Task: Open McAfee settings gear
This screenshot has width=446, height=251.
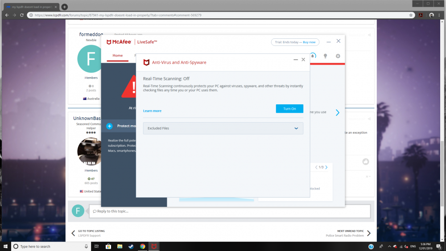Action: click(338, 56)
